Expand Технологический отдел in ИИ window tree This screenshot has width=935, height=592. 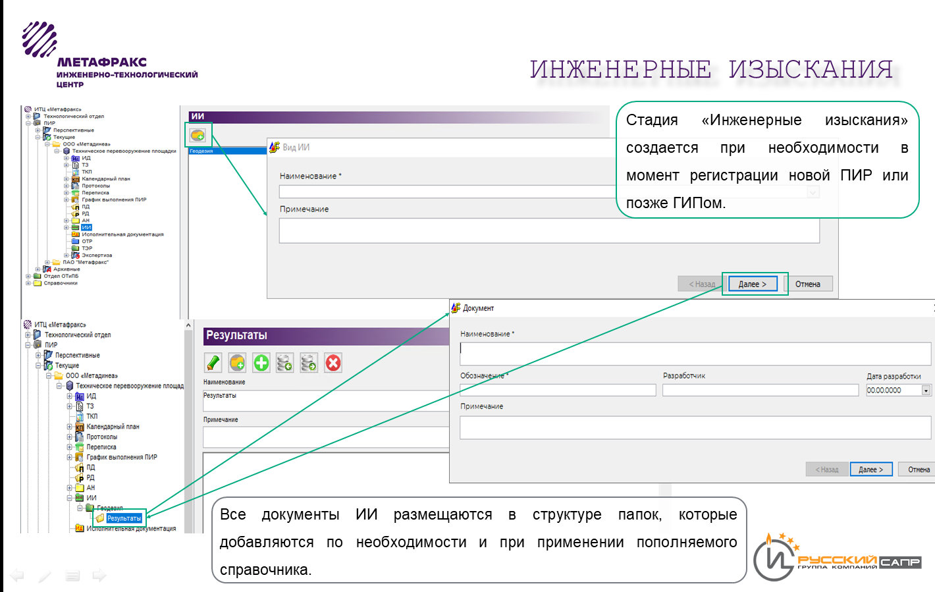point(28,117)
